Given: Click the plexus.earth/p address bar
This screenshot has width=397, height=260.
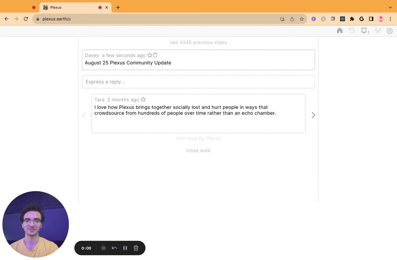Looking at the screenshot, I should [x=170, y=19].
